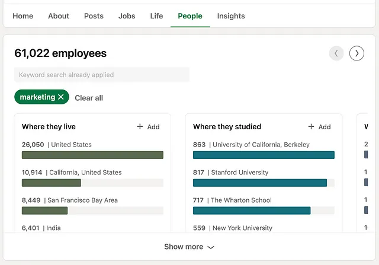Open the Home tab
379x265 pixels.
click(23, 16)
